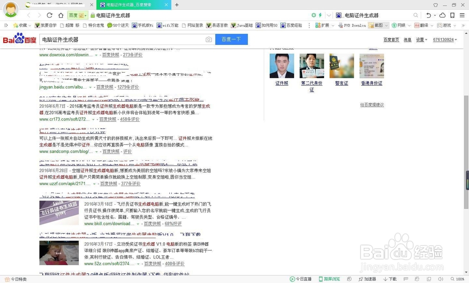The image size is (469, 283).
Task: Open the 百度经验 bookmark
Action: click(x=292, y=25)
